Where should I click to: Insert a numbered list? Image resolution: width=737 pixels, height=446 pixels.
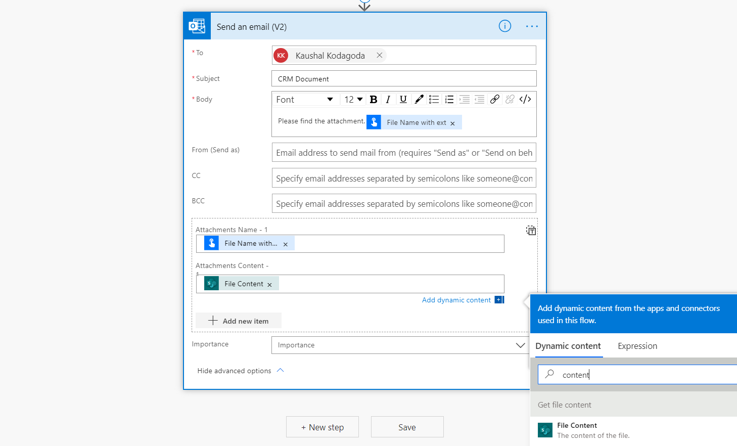449,100
